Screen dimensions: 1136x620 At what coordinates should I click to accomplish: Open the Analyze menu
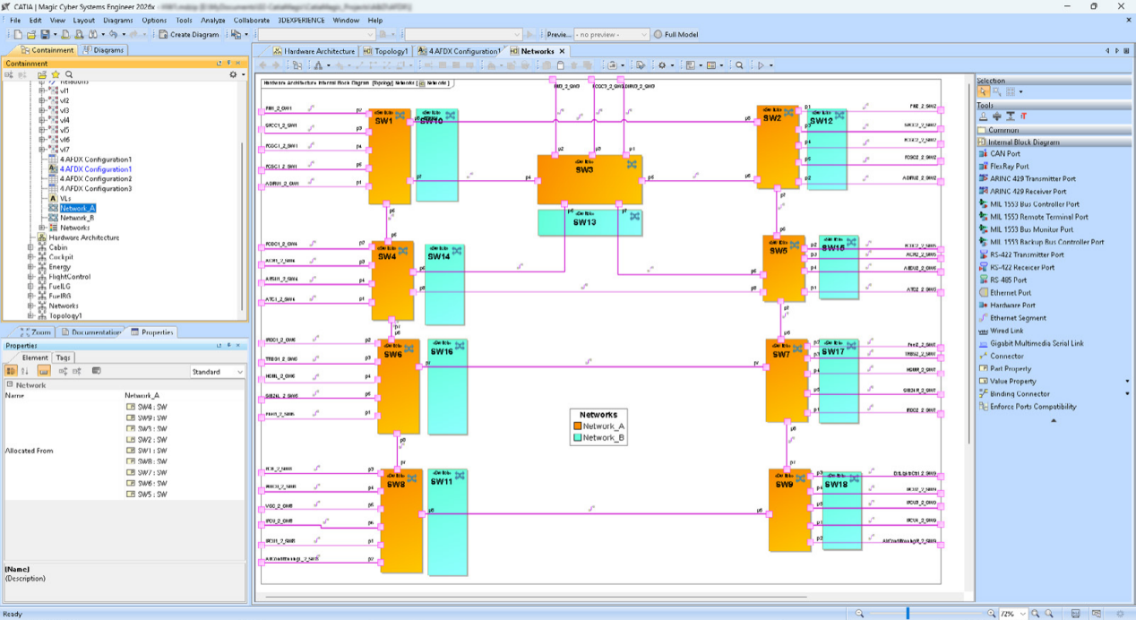coord(213,20)
